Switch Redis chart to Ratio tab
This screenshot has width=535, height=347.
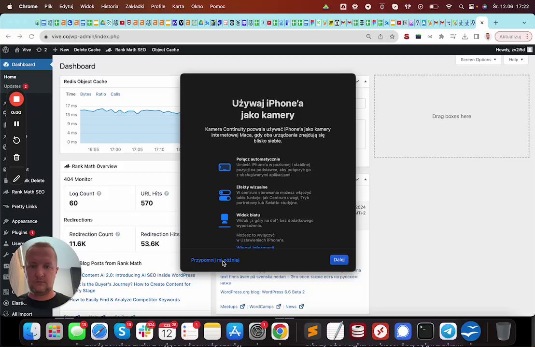tap(100, 94)
